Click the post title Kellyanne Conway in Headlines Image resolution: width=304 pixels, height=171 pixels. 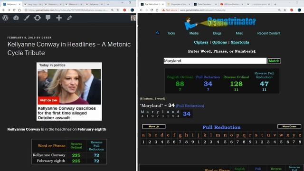69,48
